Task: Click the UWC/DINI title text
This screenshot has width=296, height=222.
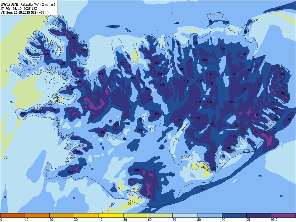Action: coord(9,4)
